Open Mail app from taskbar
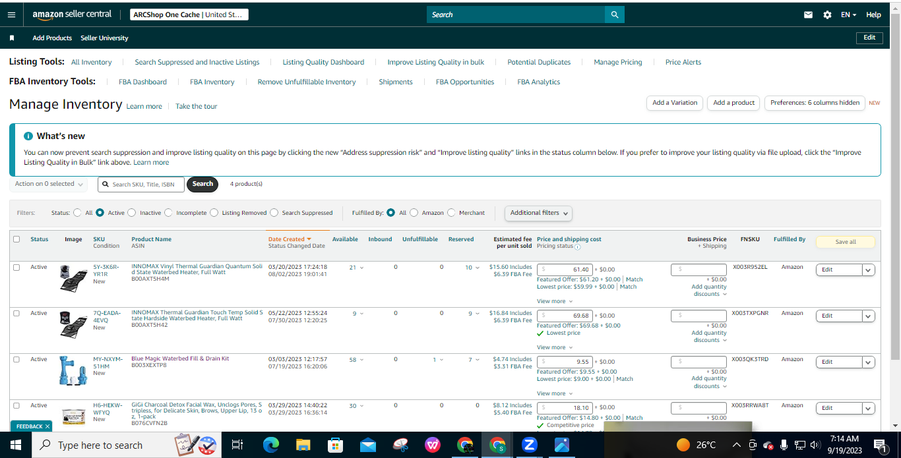 tap(368, 445)
